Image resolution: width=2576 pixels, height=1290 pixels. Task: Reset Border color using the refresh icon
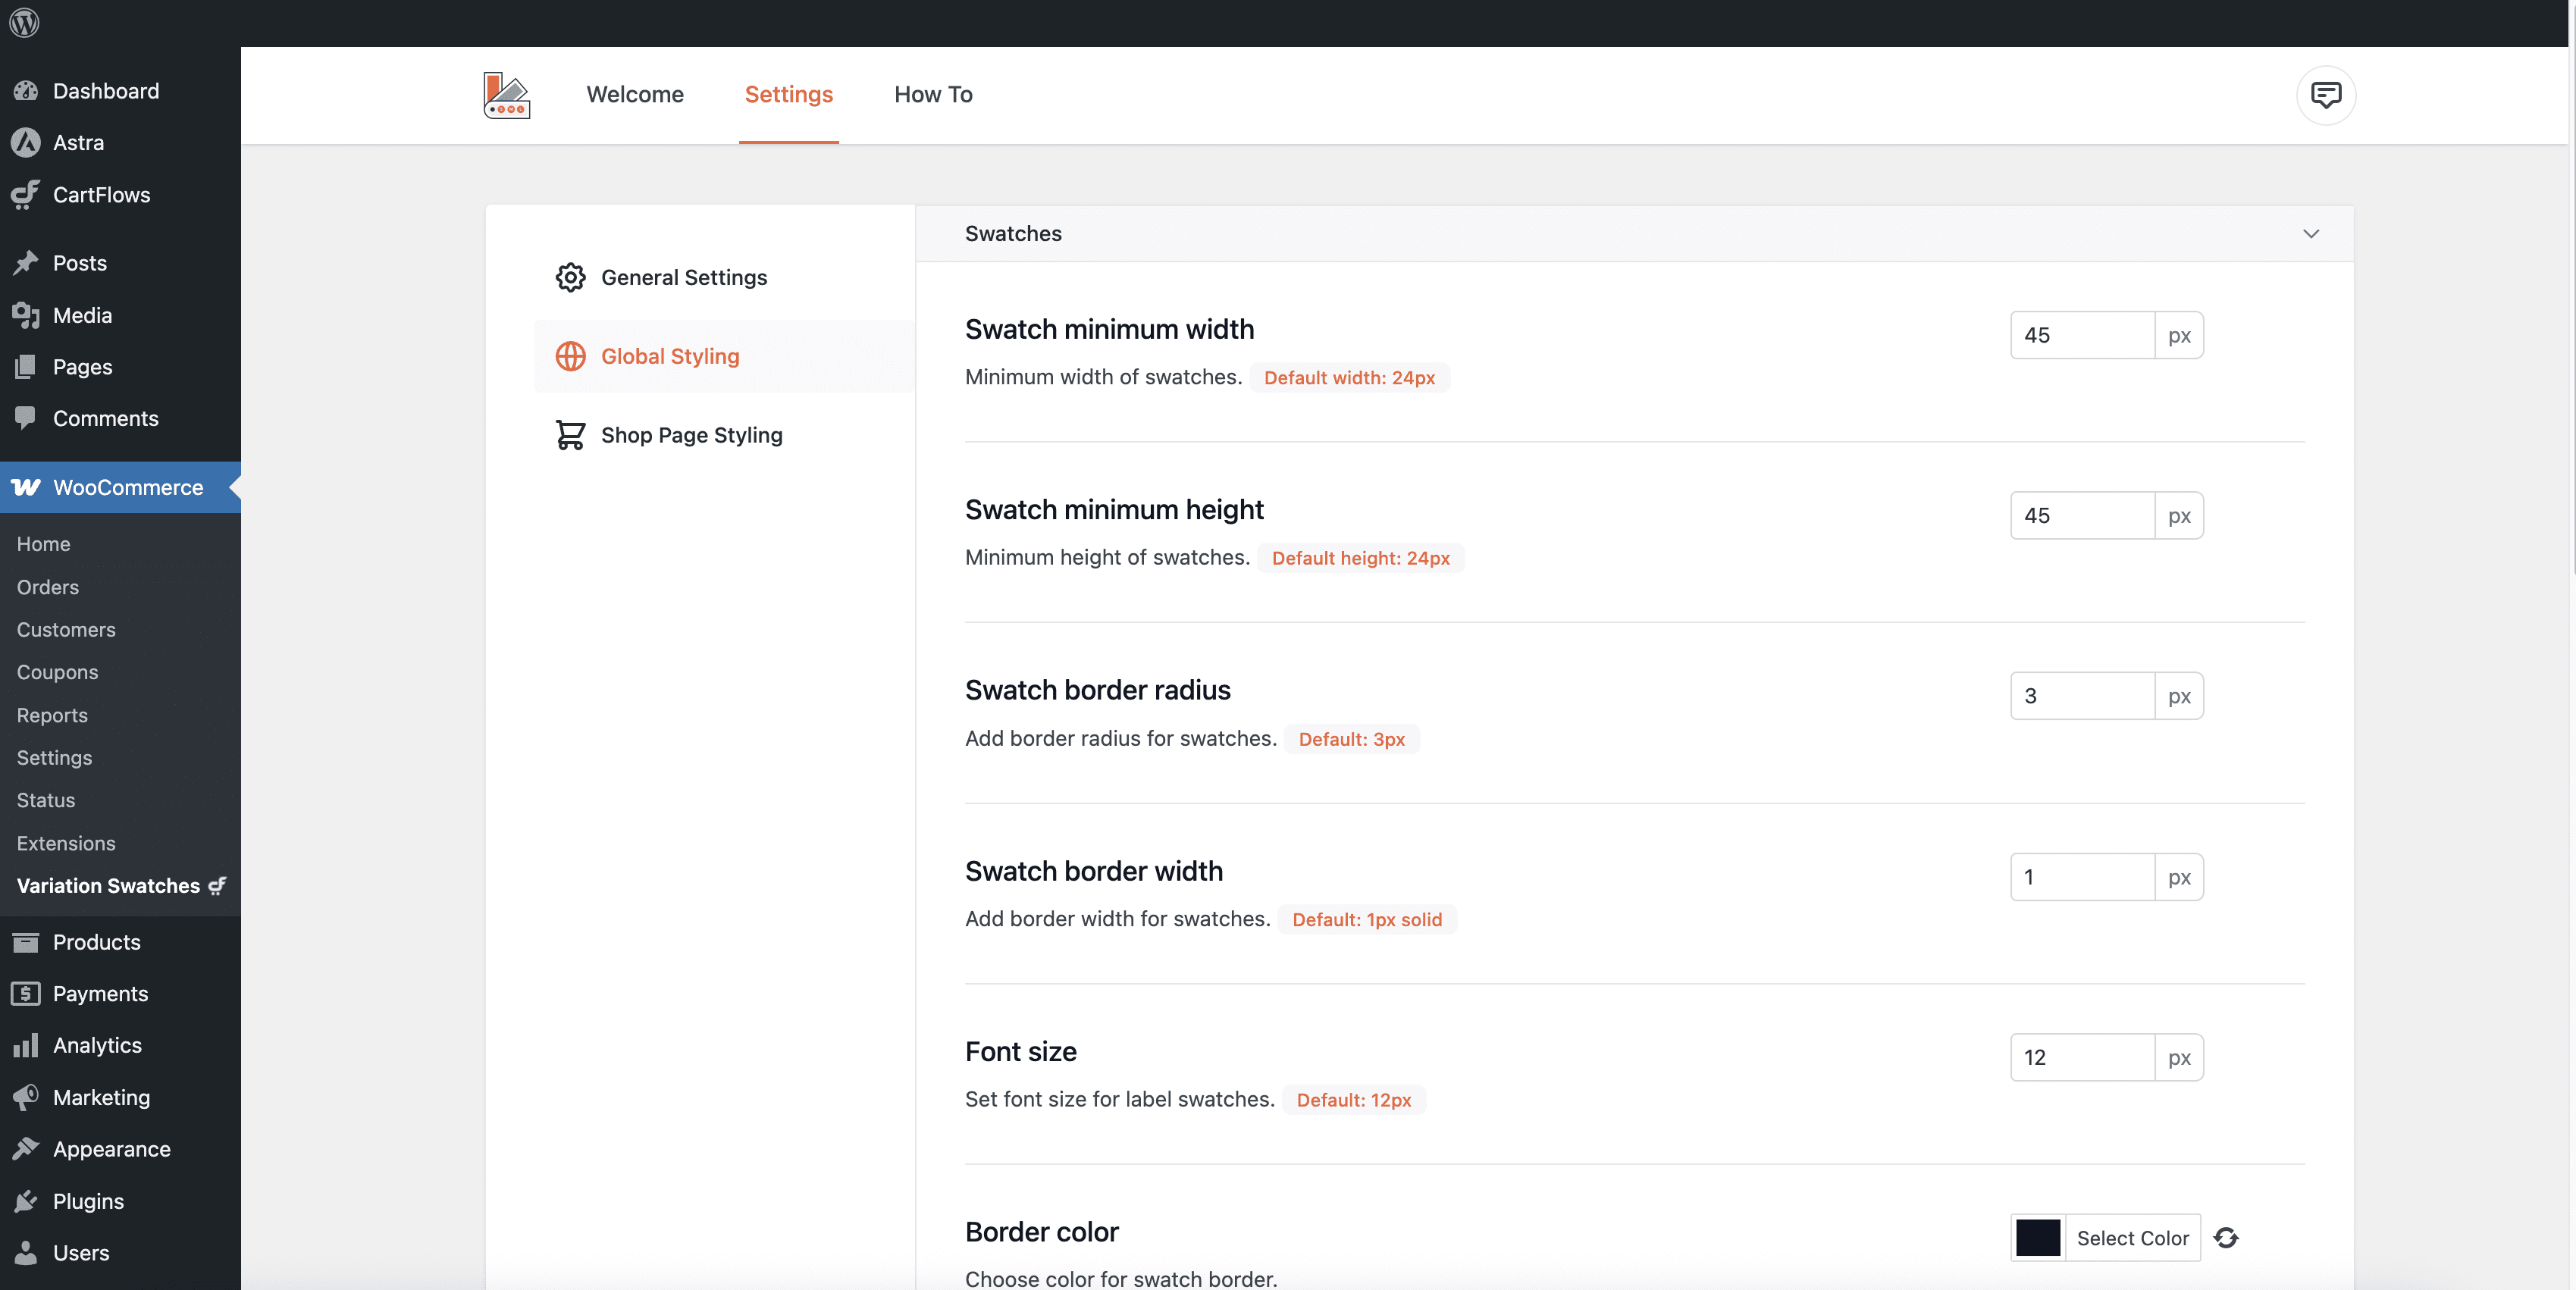tap(2226, 1237)
